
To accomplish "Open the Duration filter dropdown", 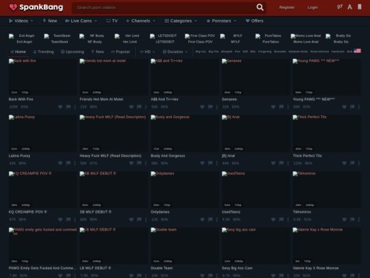I will tap(175, 51).
